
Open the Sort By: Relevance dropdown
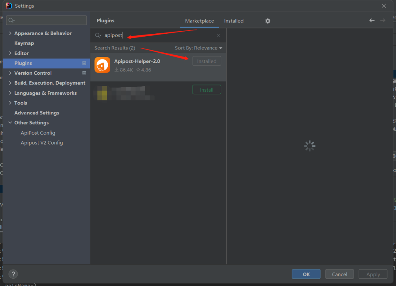point(198,48)
